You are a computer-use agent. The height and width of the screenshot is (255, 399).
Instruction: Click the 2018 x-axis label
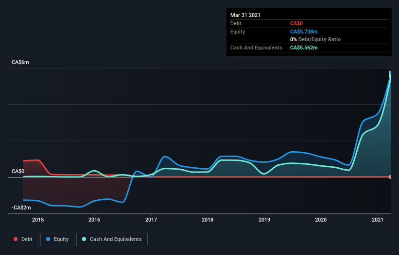(x=208, y=220)
